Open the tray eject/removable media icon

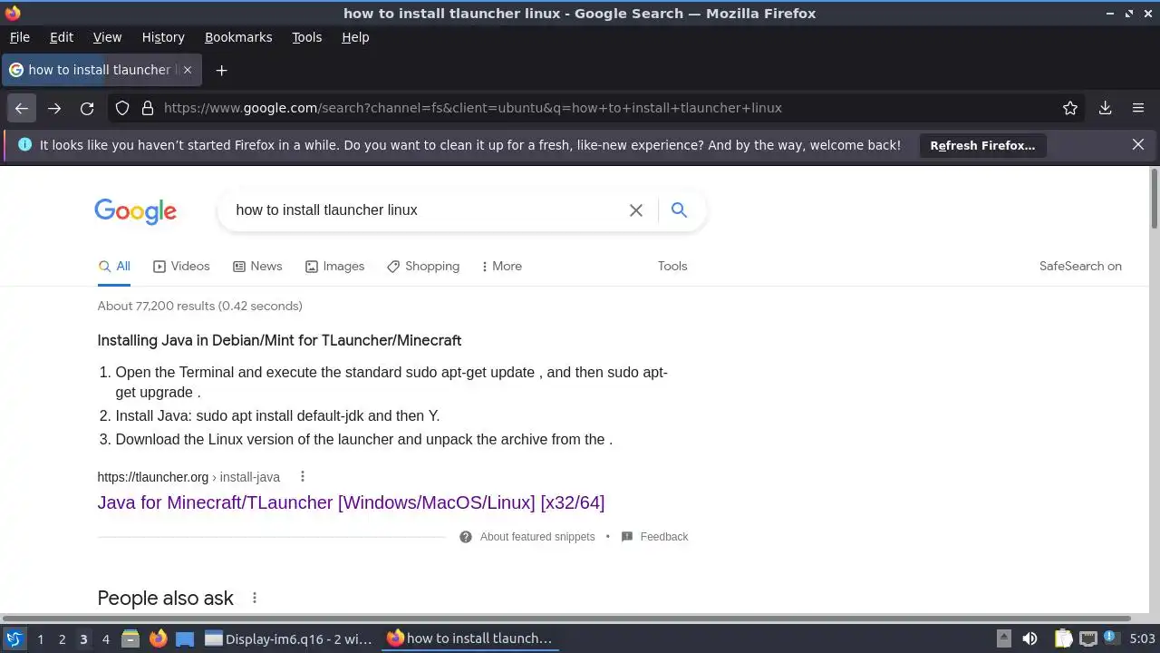1004,639
